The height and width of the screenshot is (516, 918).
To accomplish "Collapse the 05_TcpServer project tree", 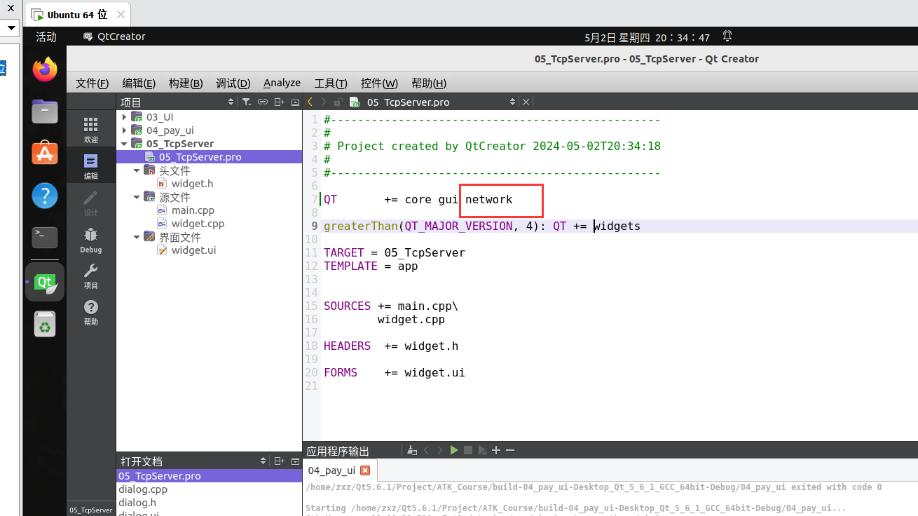I will pyautogui.click(x=123, y=144).
